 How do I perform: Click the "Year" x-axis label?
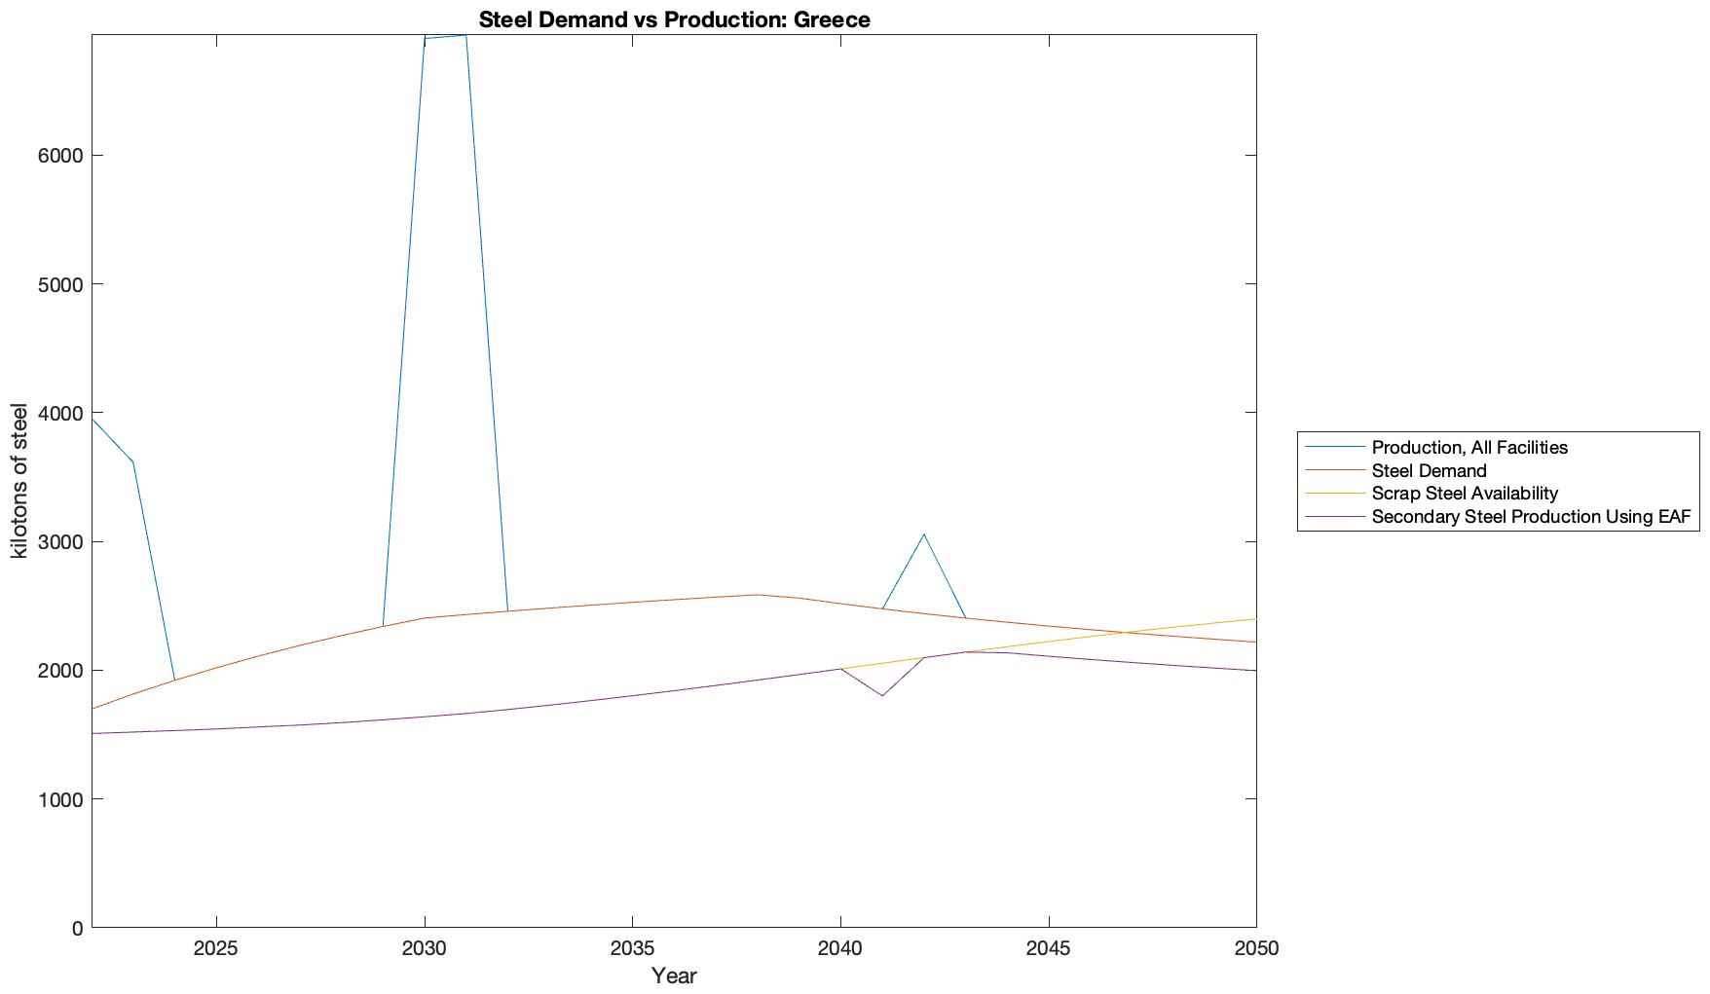[674, 976]
